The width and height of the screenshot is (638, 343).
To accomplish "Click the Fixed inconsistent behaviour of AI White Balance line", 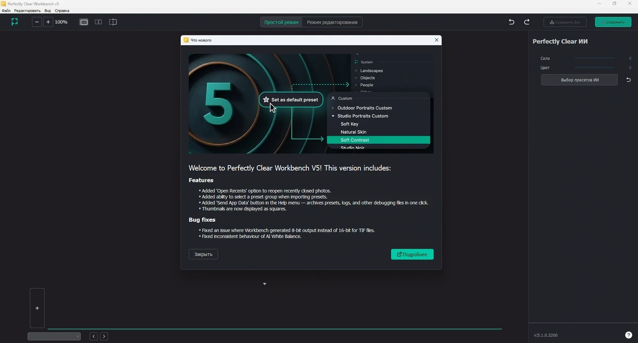I will (x=251, y=236).
